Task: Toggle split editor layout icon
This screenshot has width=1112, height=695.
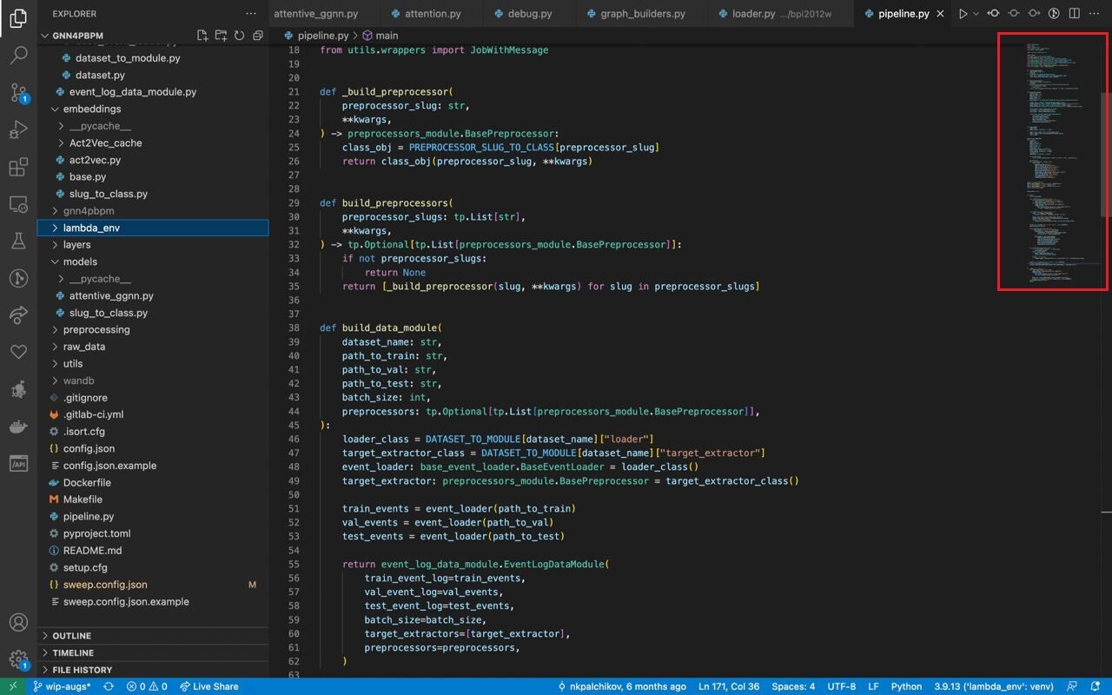Action: tap(1075, 13)
